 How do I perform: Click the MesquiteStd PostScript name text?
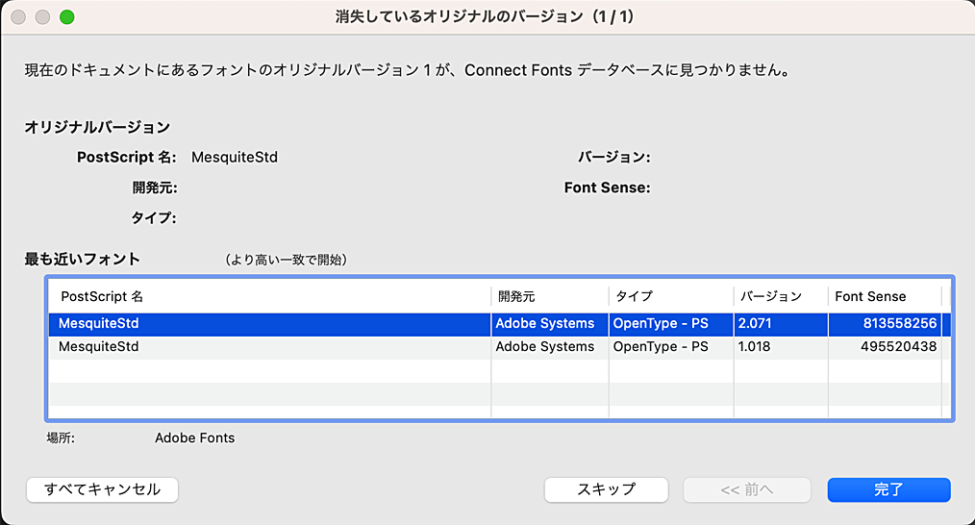(235, 157)
